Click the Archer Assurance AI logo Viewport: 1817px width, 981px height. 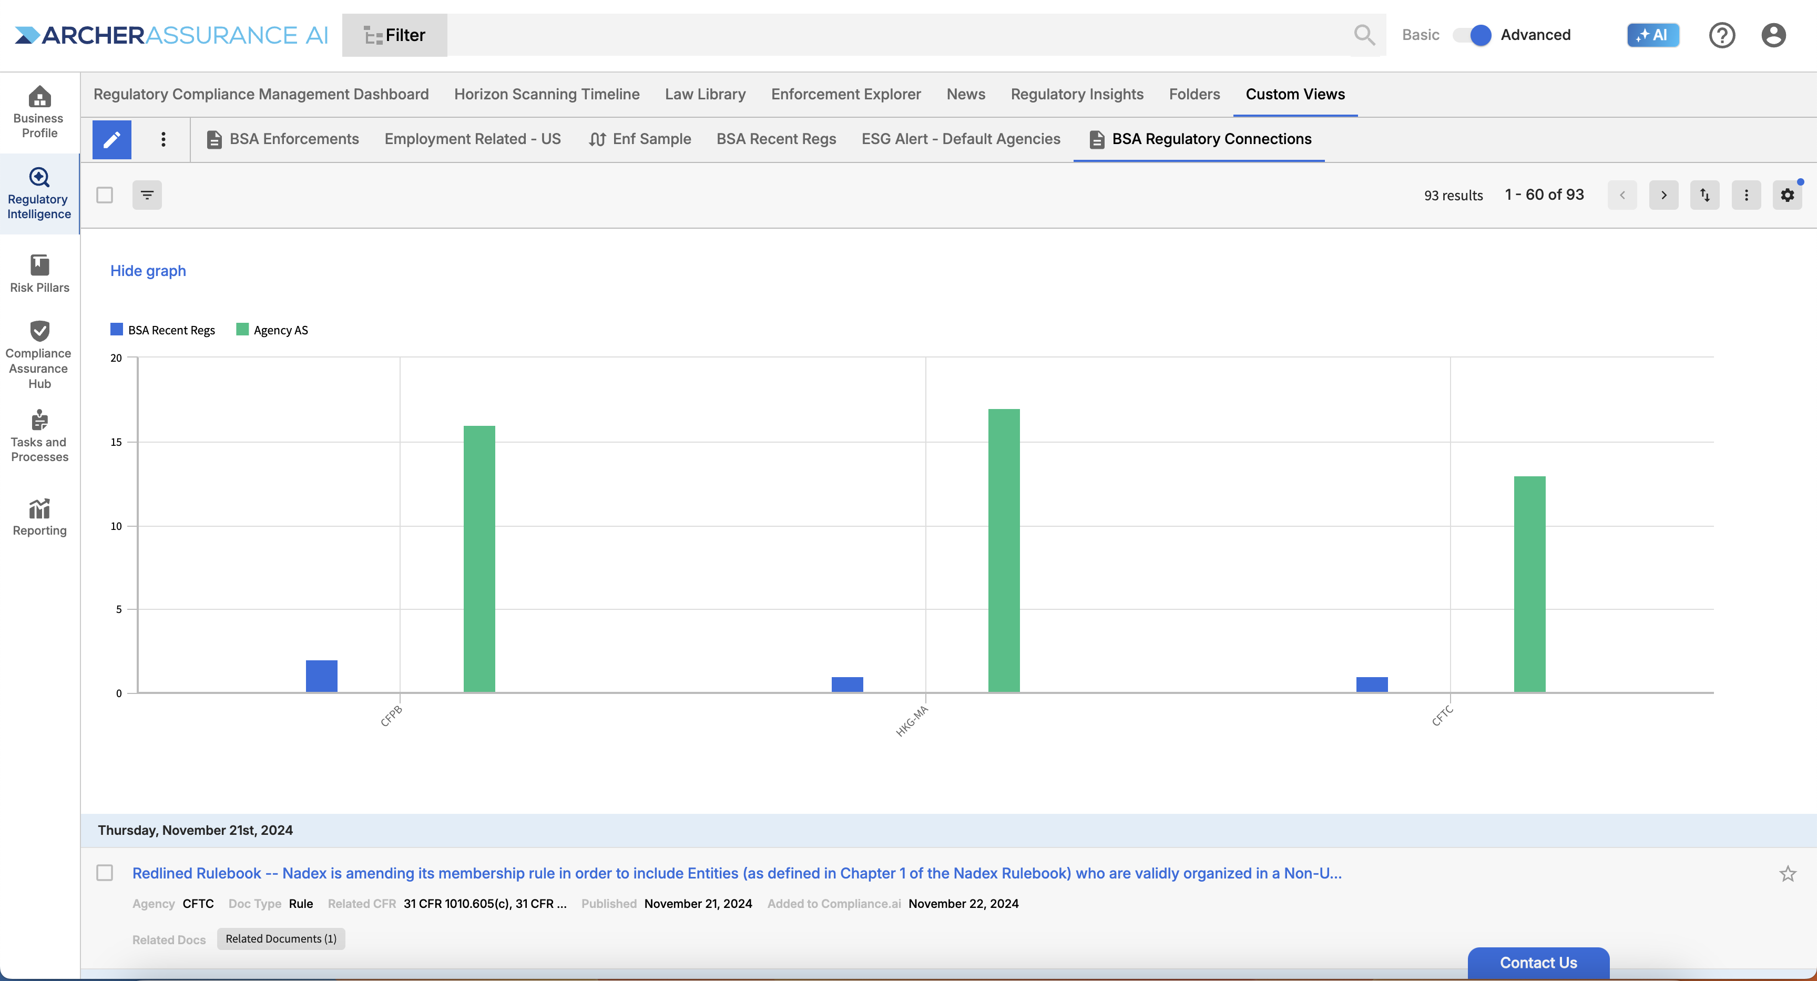coord(171,35)
